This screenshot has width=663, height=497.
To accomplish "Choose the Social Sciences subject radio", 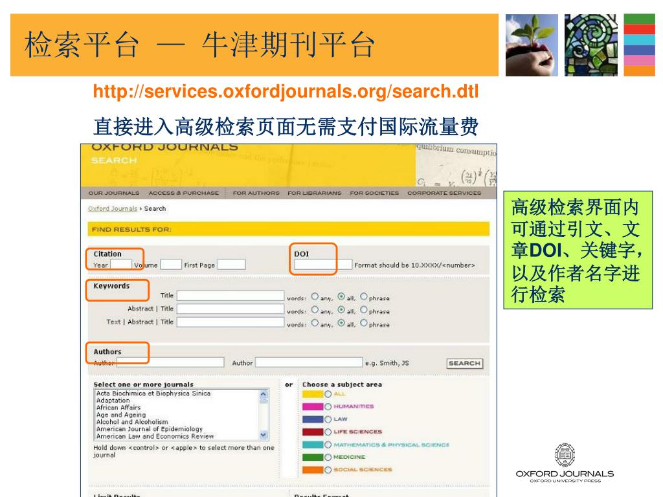I will pos(328,470).
